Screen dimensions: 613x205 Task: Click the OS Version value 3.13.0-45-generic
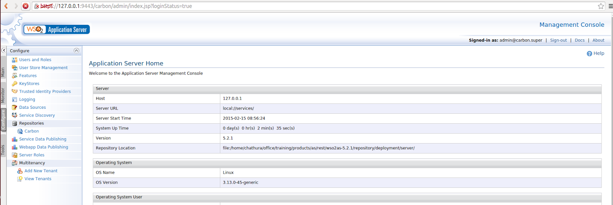(x=241, y=182)
